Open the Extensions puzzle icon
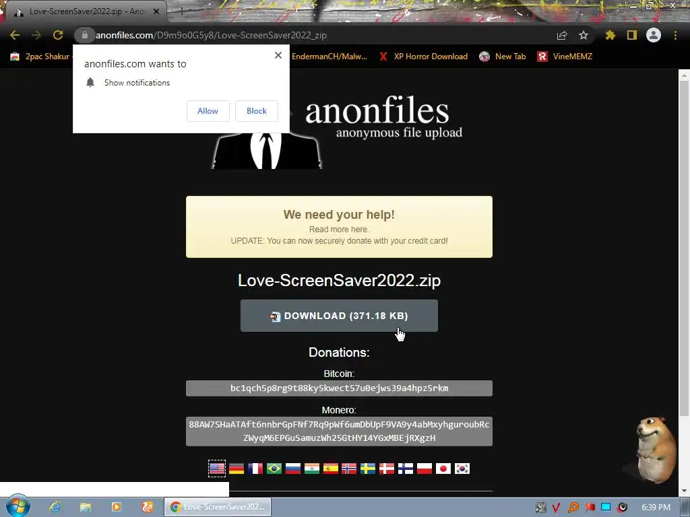This screenshot has height=517, width=690. (610, 35)
